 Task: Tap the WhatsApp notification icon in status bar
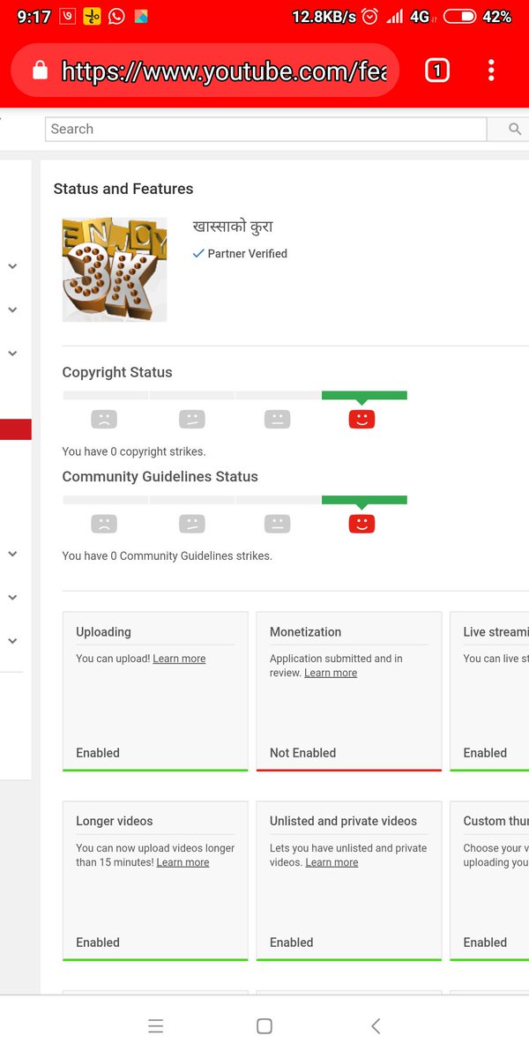pos(116,17)
